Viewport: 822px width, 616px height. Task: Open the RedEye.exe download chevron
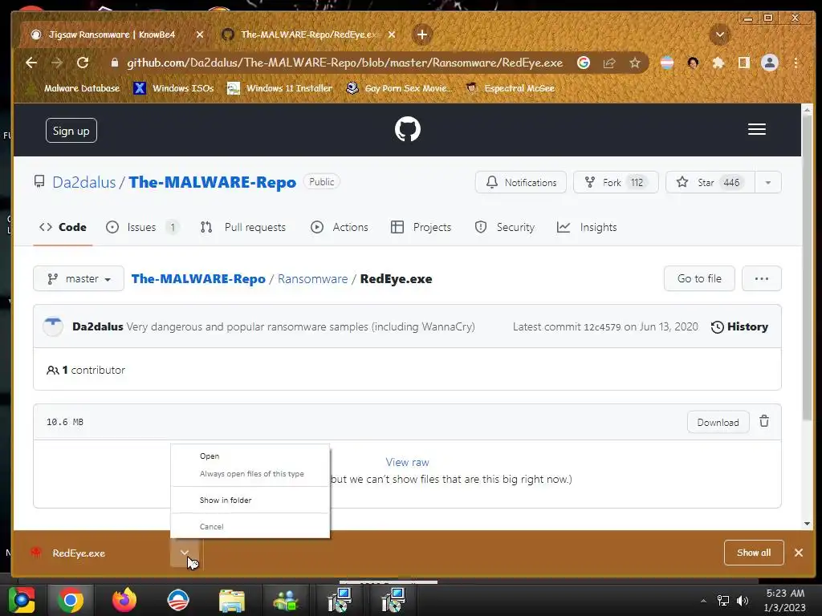point(185,553)
